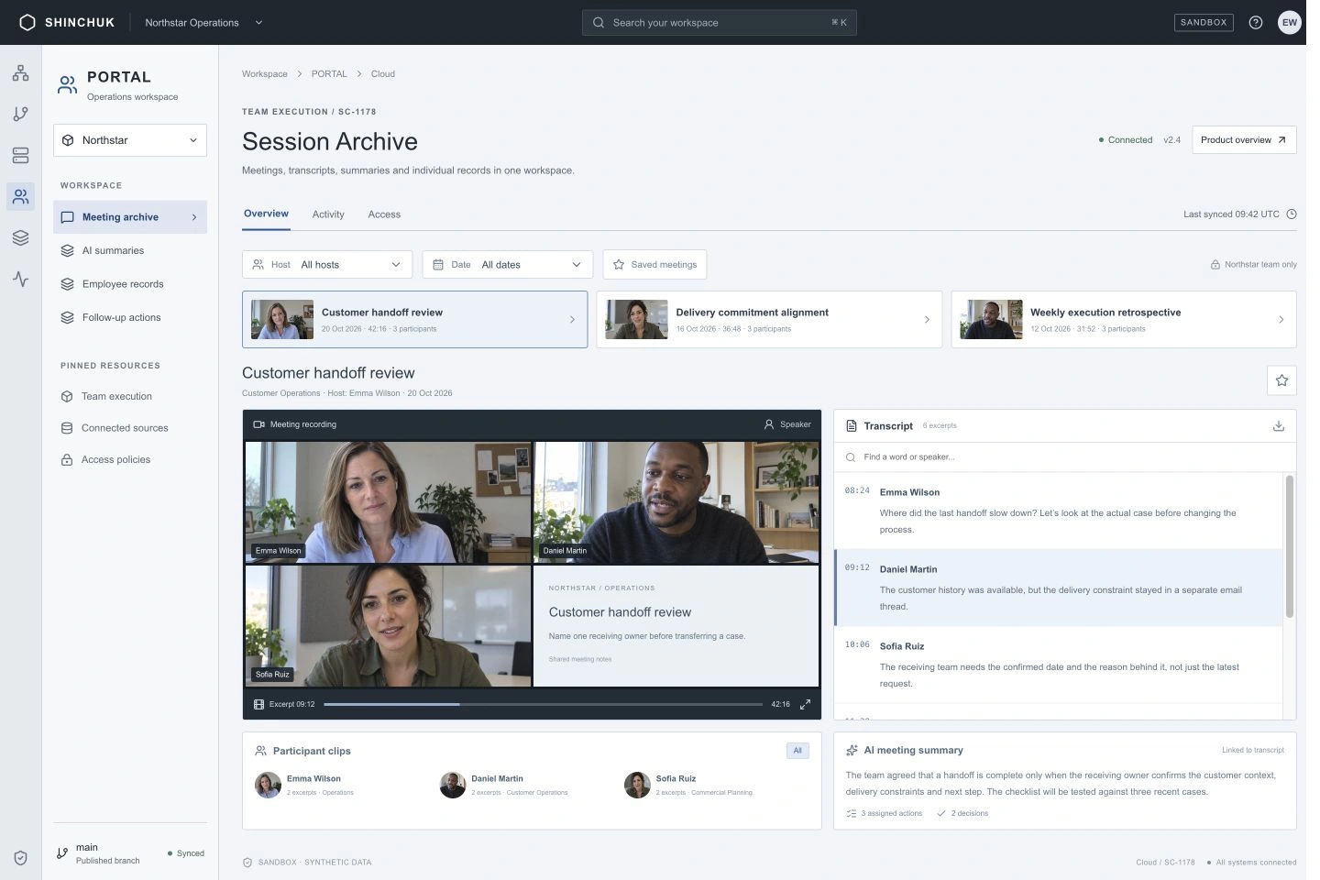Click the Shinchuk hexagon logo
This screenshot has width=1320, height=880.
(27, 23)
